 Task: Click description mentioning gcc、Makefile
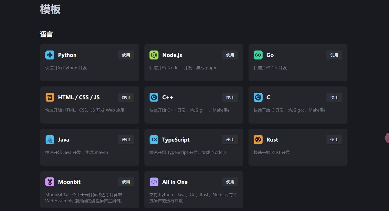tap(290, 110)
